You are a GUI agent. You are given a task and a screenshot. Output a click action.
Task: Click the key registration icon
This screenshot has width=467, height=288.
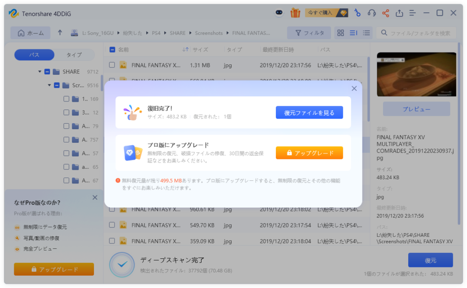[358, 13]
